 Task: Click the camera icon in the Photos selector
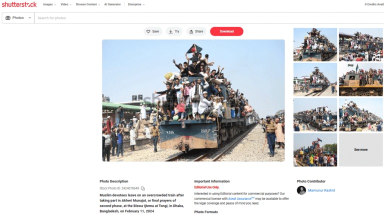[8, 18]
